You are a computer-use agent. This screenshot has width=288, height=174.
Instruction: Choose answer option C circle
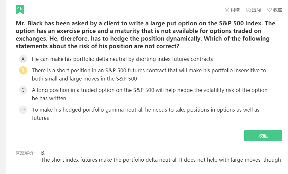pyautogui.click(x=23, y=90)
